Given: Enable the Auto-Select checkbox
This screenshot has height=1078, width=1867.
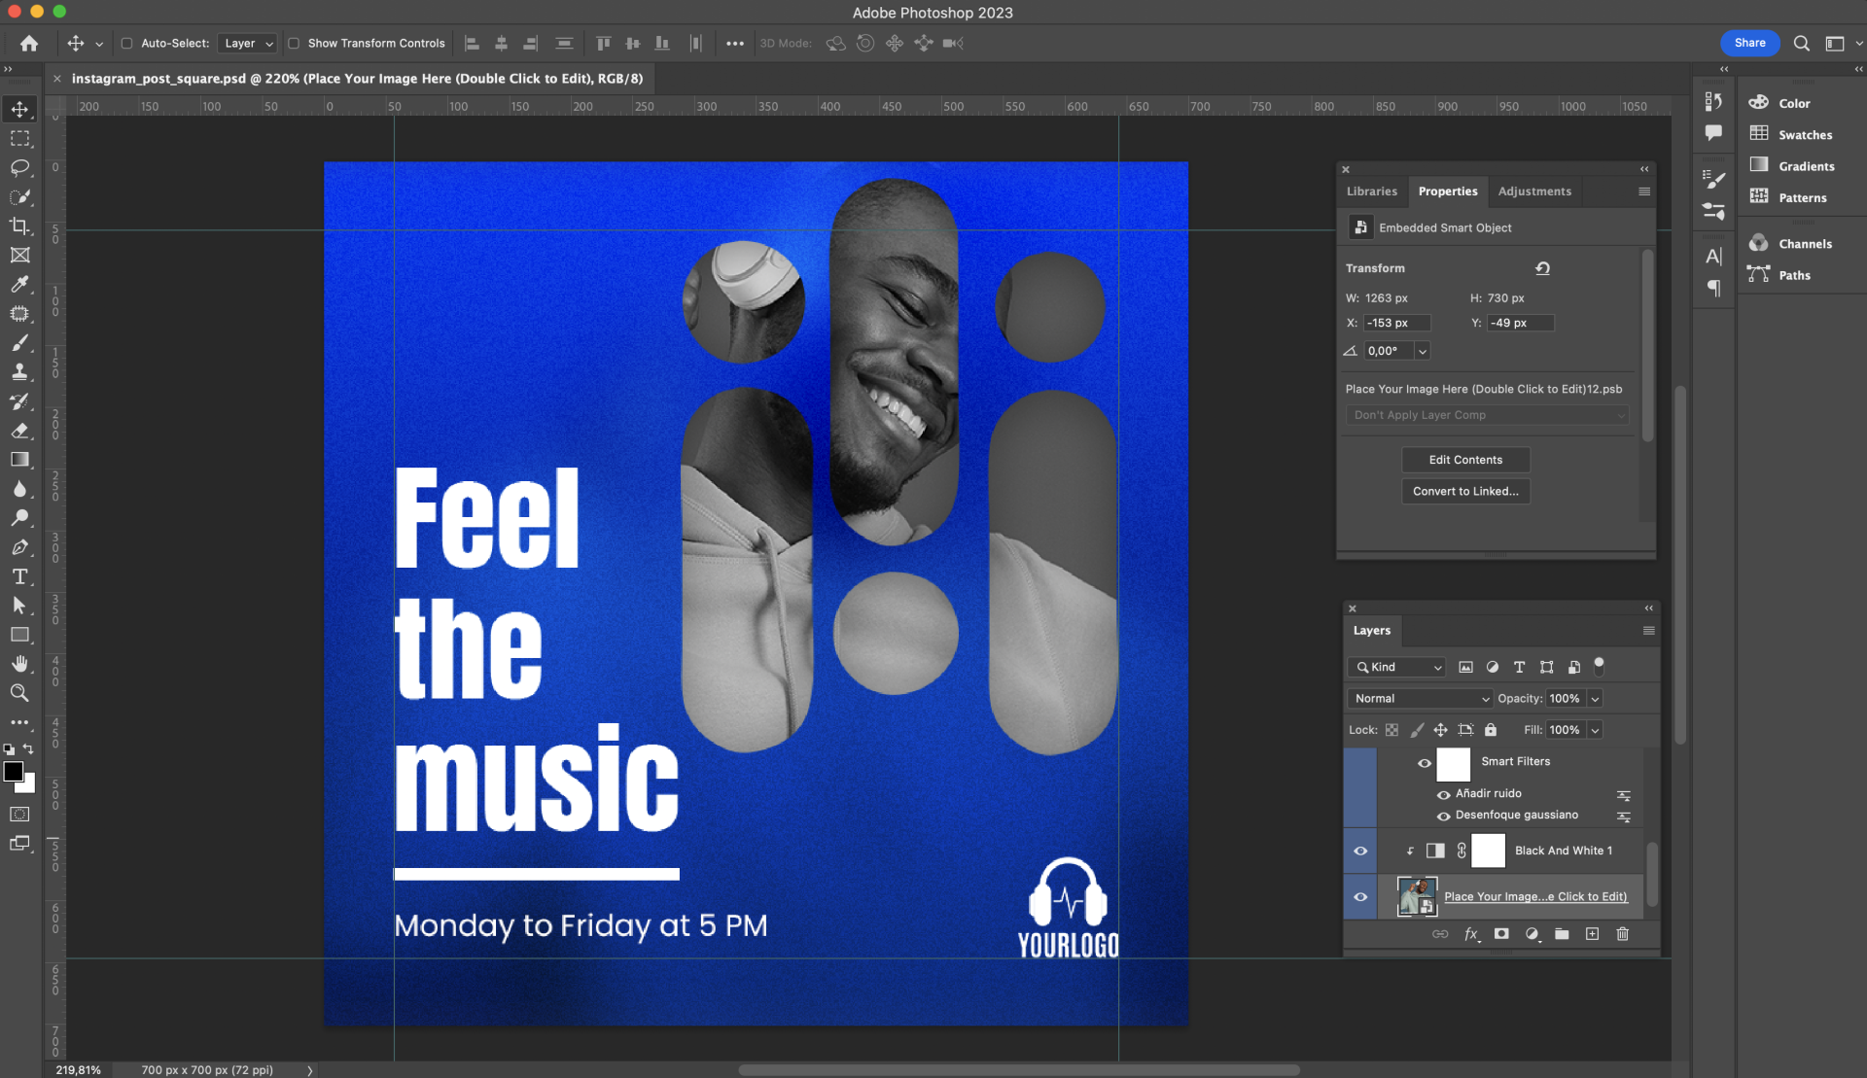Looking at the screenshot, I should click(126, 43).
